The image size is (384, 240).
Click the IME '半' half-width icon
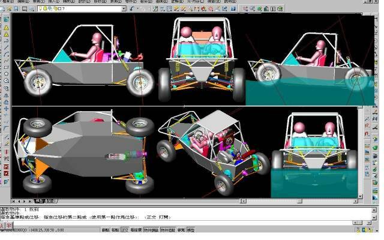tap(8, 225)
